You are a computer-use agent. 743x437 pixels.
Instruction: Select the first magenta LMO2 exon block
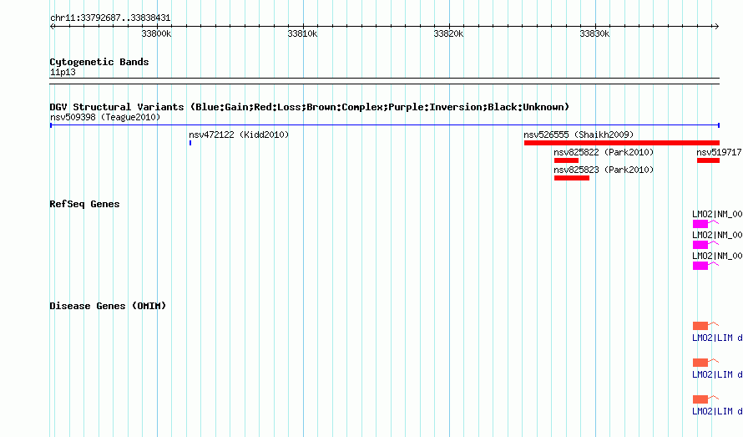tap(700, 224)
